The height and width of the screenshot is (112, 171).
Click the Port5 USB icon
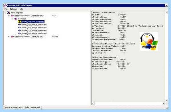(x=19, y=34)
